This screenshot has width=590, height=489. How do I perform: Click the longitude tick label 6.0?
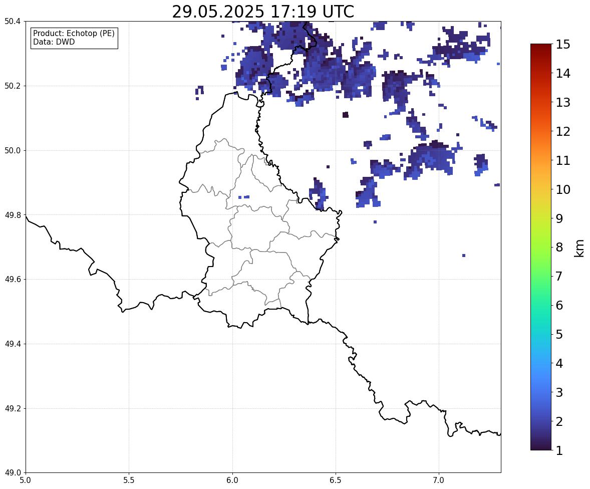point(232,480)
